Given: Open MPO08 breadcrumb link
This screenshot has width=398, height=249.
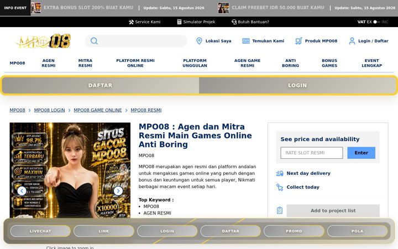Looking at the screenshot, I should 17,110.
